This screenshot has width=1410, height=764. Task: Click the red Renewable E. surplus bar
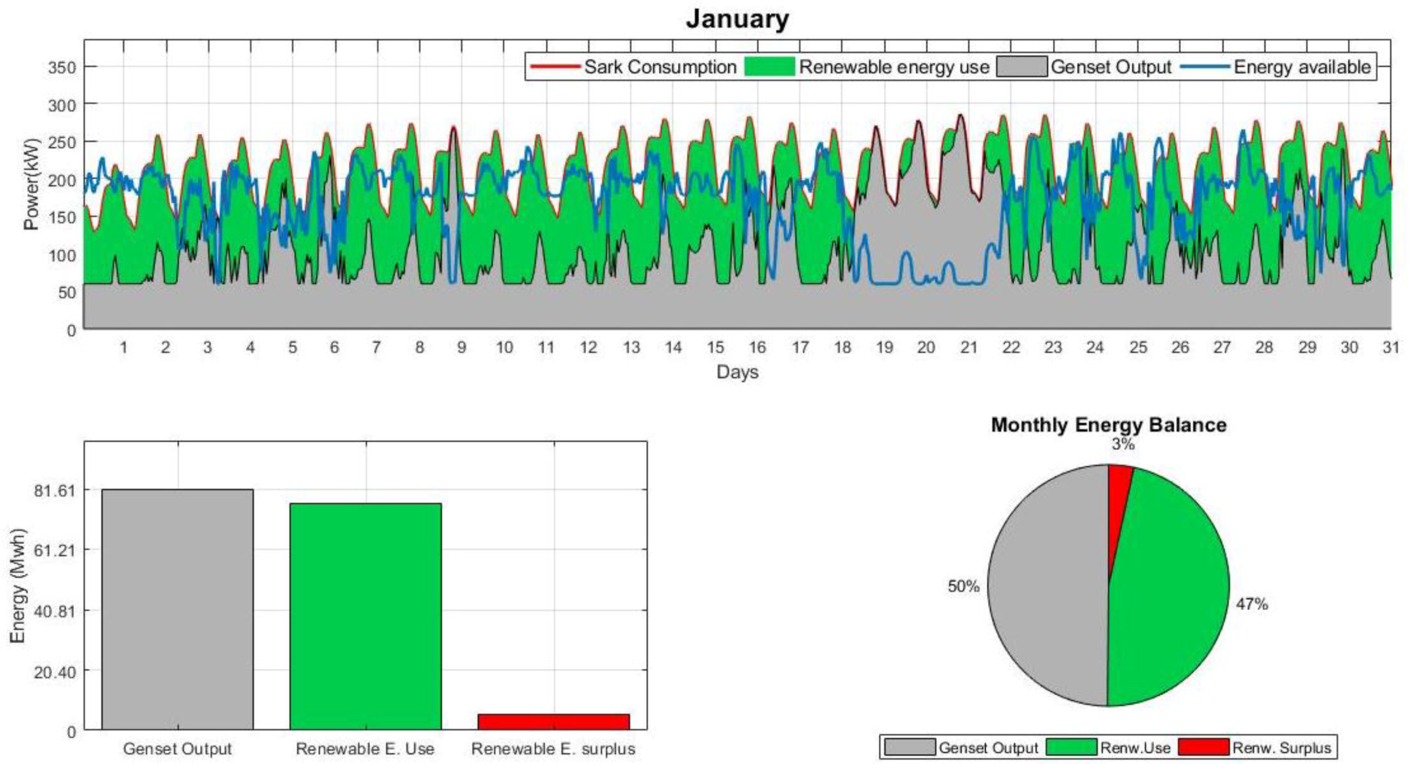point(553,721)
